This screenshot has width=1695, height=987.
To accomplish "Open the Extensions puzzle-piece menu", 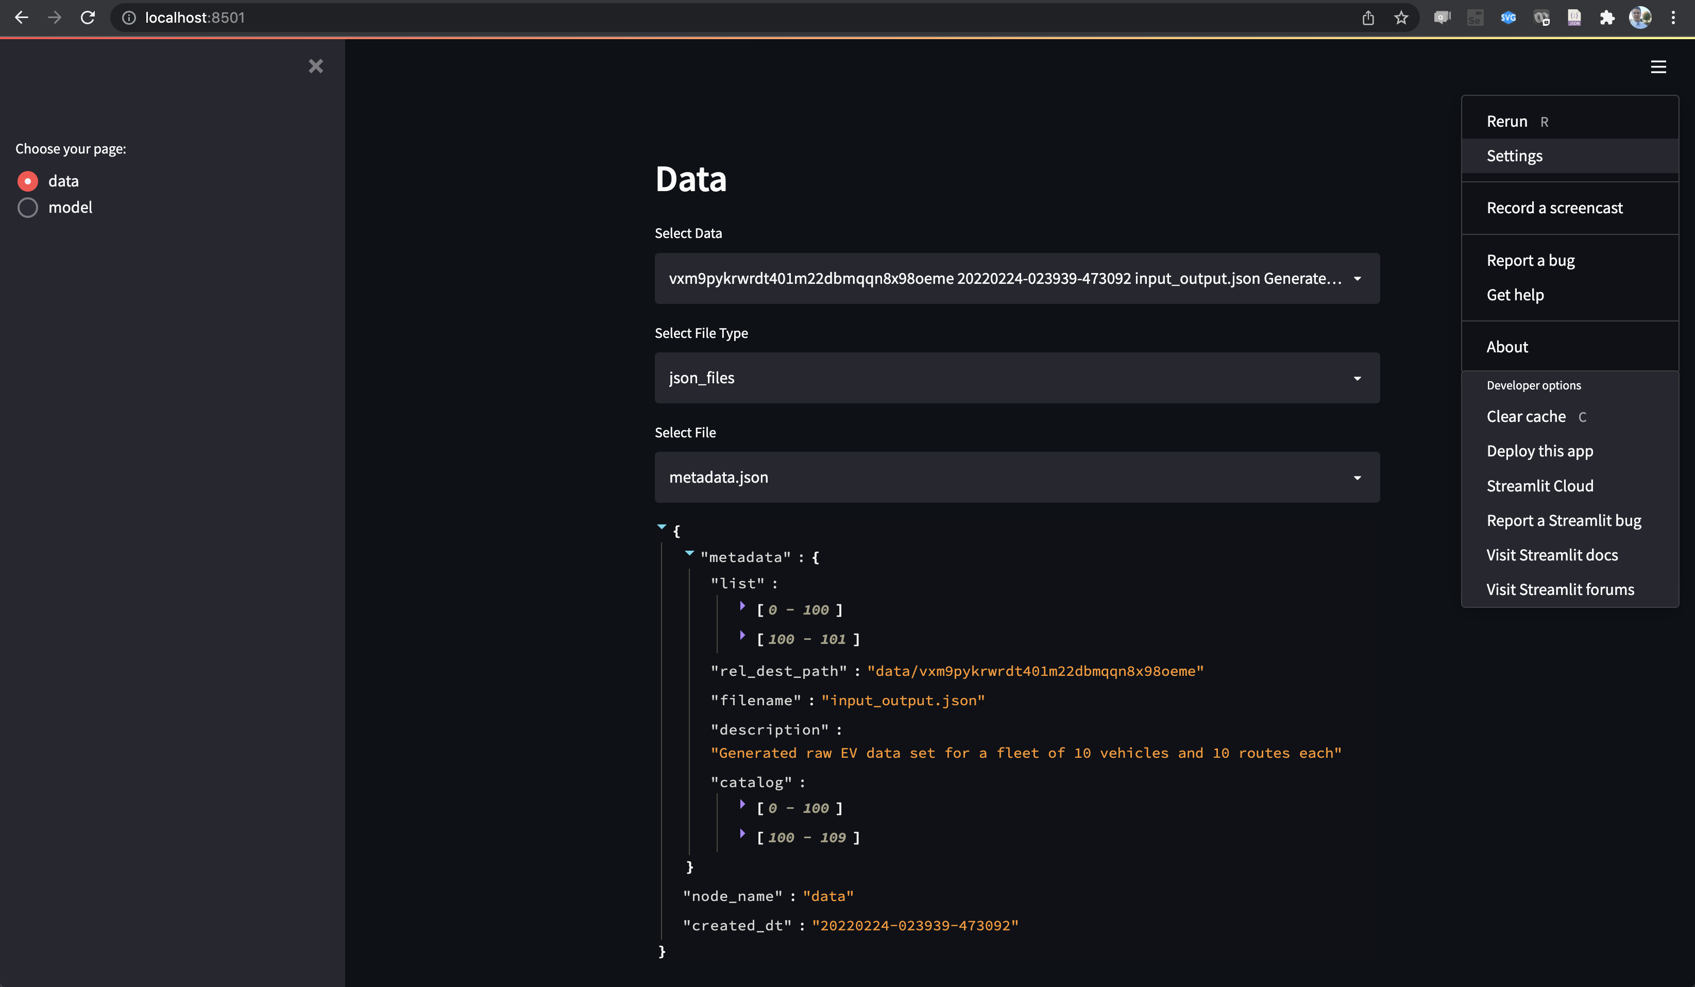I will (1607, 18).
